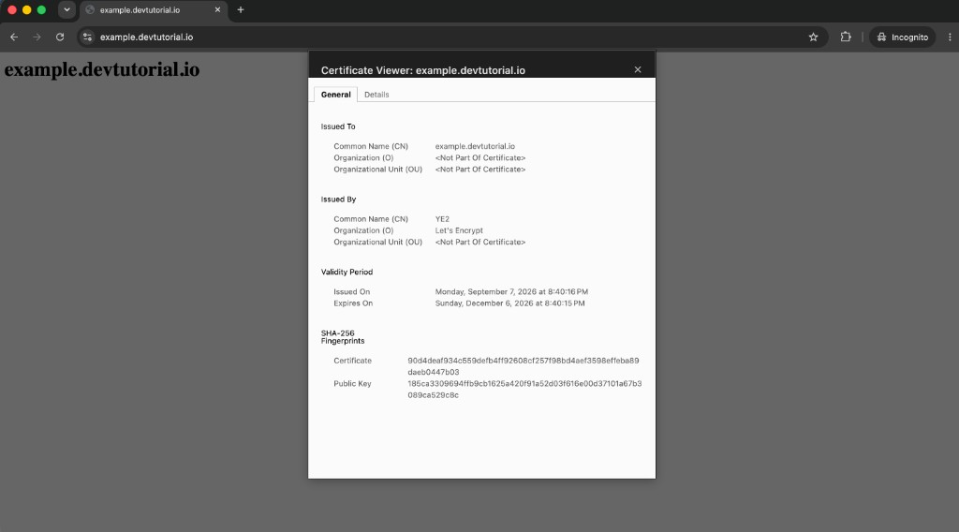The height and width of the screenshot is (532, 959).
Task: Go back using the browser back arrow
Action: point(14,37)
